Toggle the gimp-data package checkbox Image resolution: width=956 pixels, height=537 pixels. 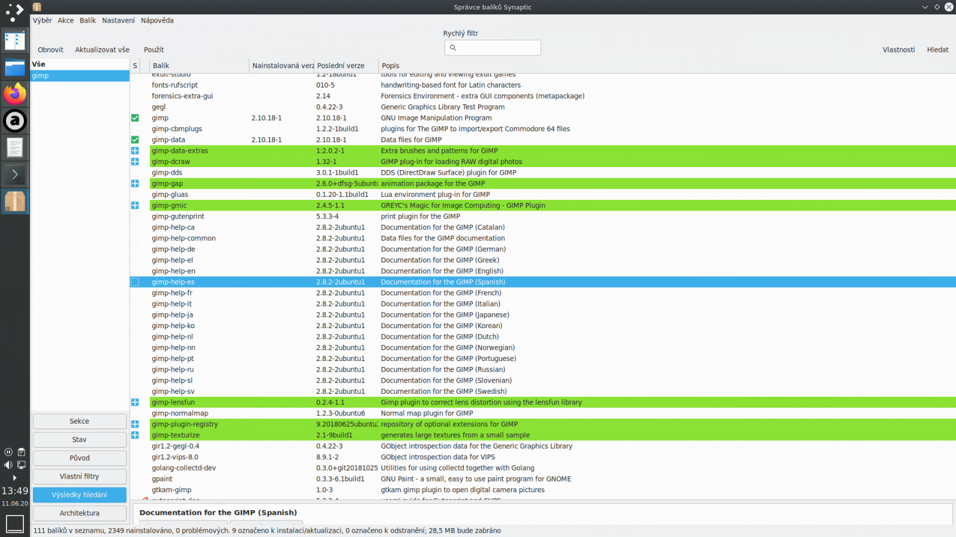[x=134, y=140]
